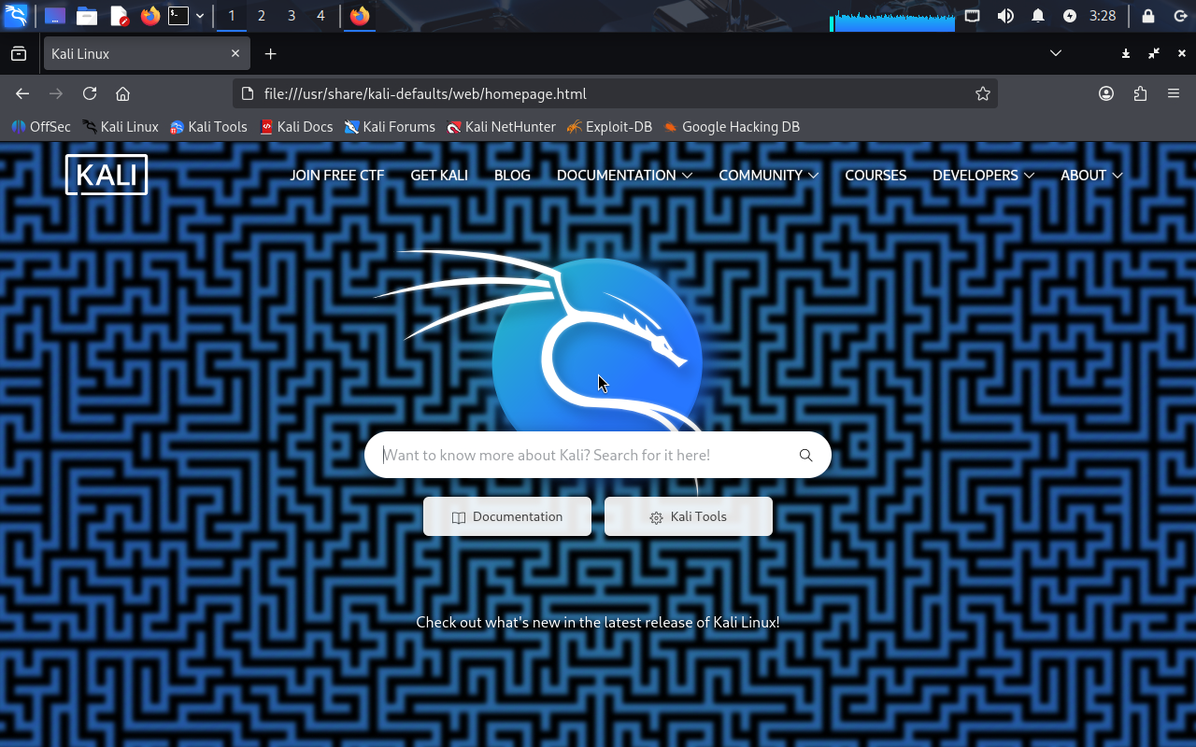
Task: Bookmark this page with the star icon
Action: point(982,93)
